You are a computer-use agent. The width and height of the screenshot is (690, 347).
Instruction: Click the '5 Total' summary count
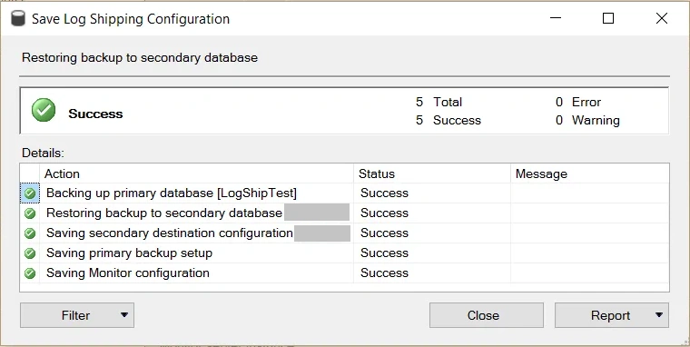tap(439, 102)
